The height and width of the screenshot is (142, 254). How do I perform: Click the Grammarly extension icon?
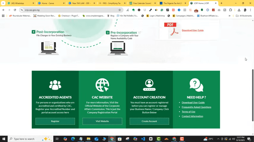coord(162,10)
